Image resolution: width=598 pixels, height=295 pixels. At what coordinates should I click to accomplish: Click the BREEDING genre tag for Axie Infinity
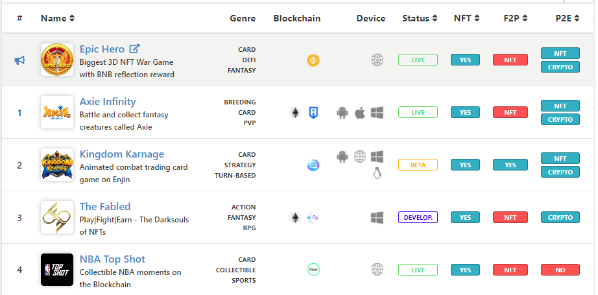coord(240,102)
